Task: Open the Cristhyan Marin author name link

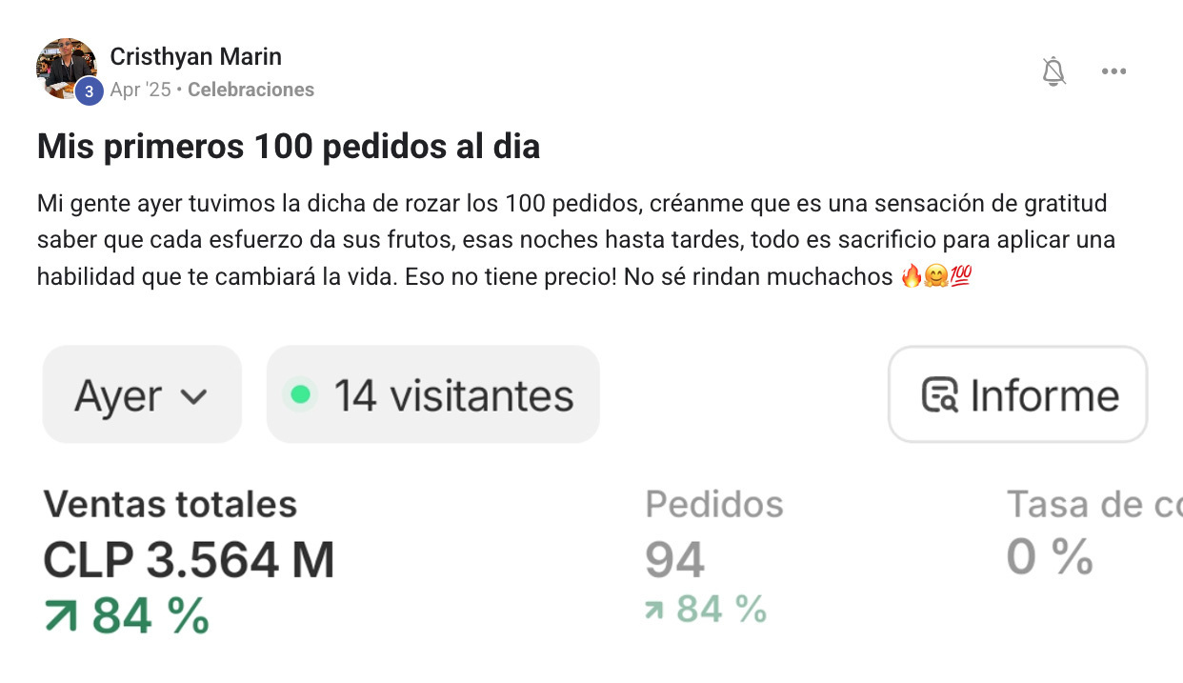Action: tap(196, 57)
